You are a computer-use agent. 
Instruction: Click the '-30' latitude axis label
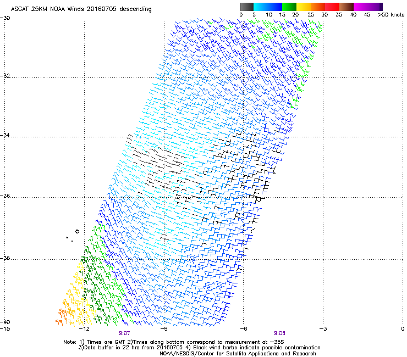pyautogui.click(x=5, y=18)
